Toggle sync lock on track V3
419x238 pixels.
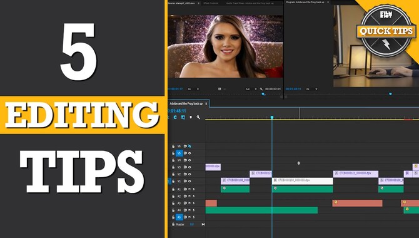coord(185,167)
